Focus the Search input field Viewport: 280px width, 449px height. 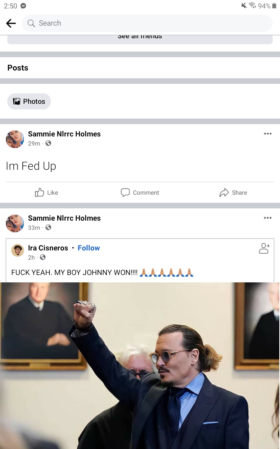click(147, 23)
